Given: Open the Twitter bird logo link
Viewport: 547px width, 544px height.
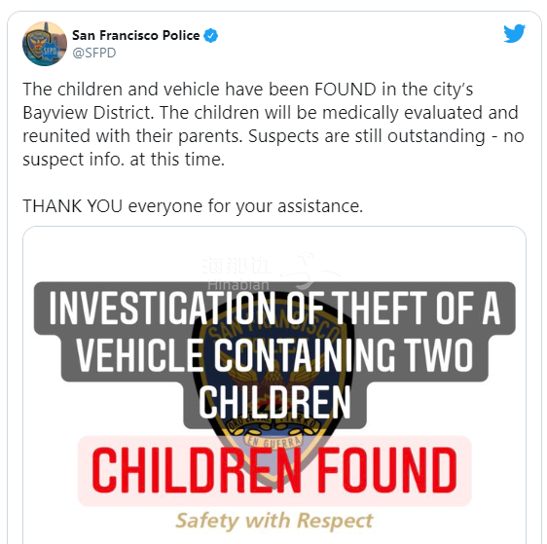Looking at the screenshot, I should click(x=515, y=33).
